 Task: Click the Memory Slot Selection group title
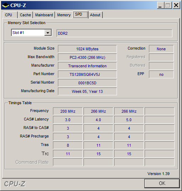(27, 23)
